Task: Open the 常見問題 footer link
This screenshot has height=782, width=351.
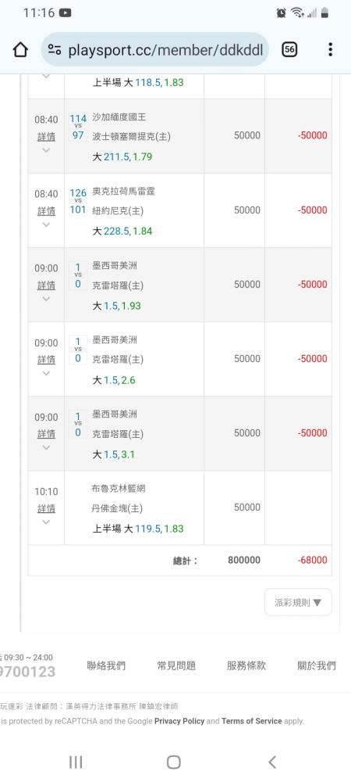Action: point(176,665)
